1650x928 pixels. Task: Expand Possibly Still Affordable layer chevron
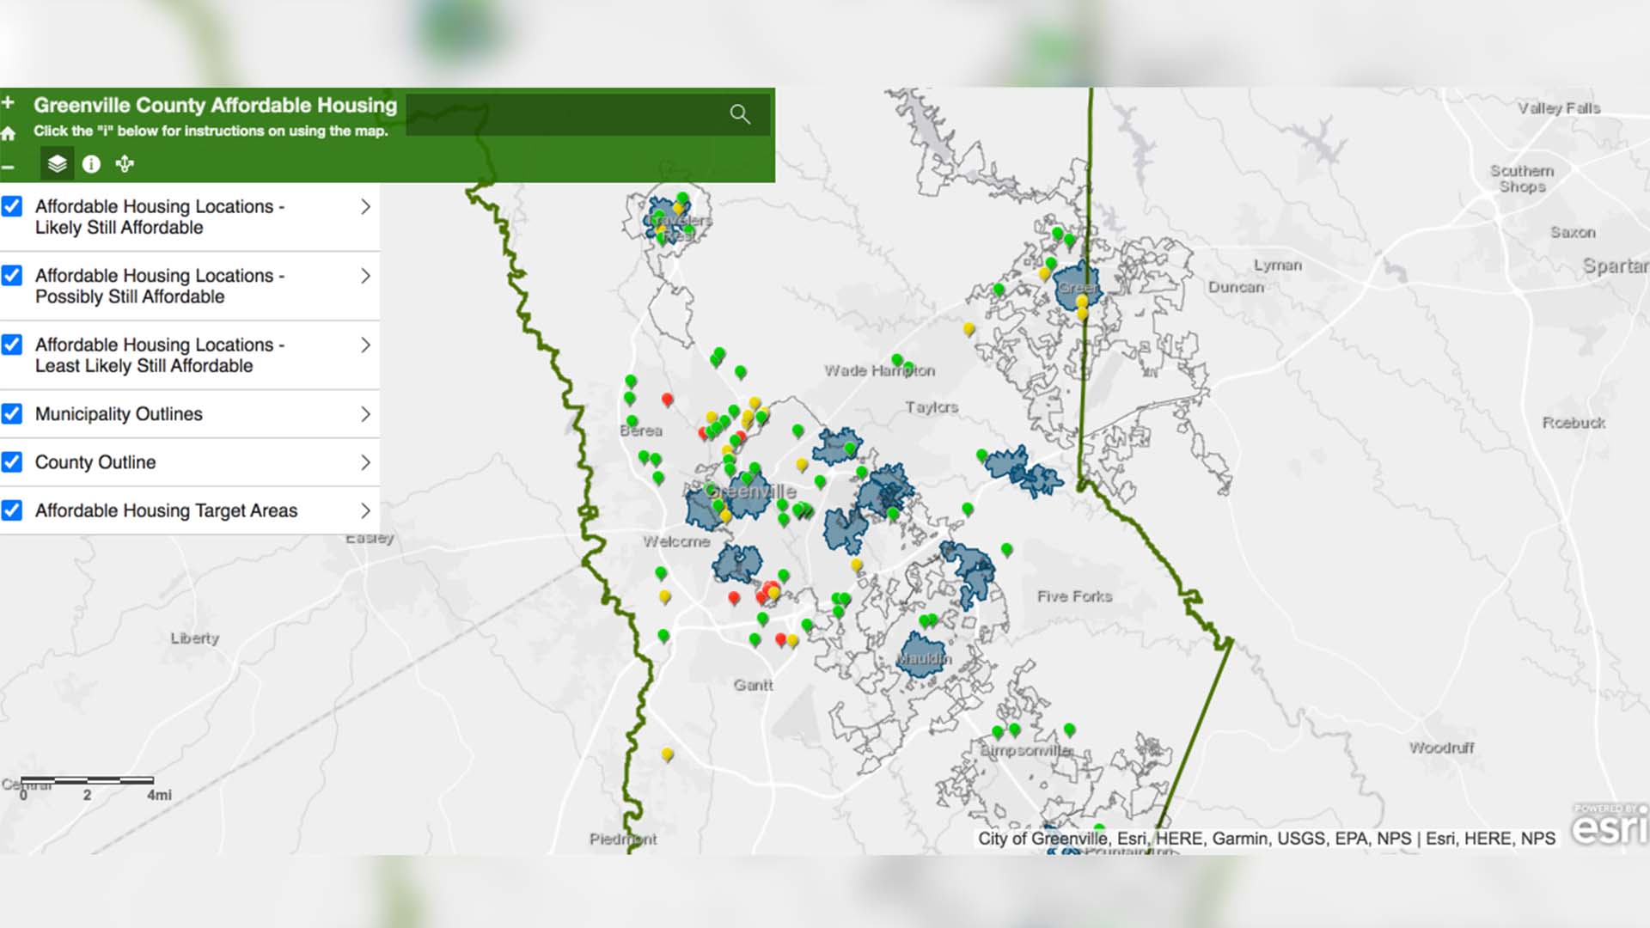(x=365, y=276)
